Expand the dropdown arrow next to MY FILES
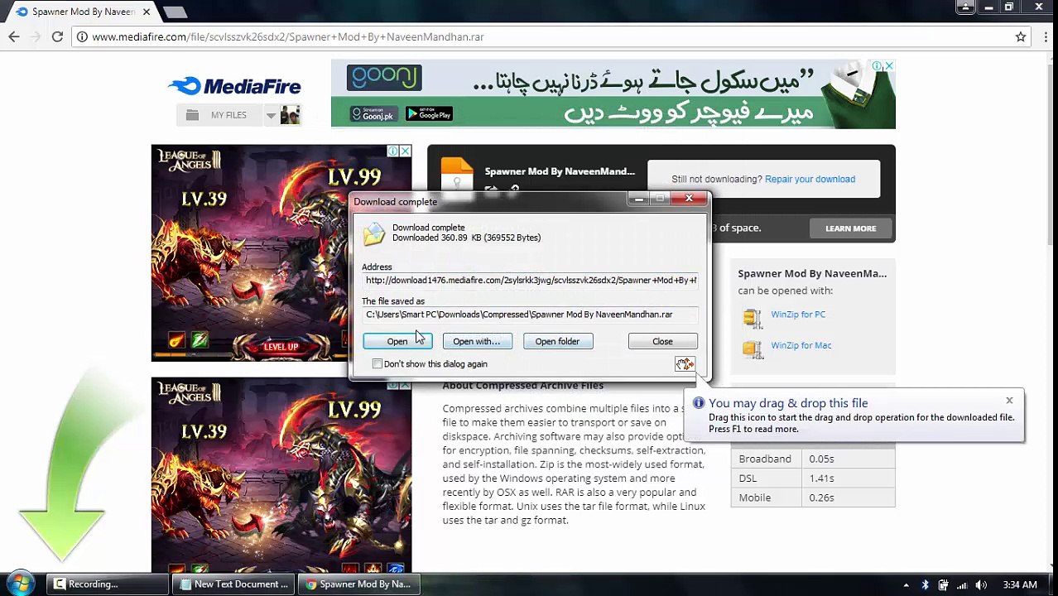The height and width of the screenshot is (596, 1058). pyautogui.click(x=271, y=115)
